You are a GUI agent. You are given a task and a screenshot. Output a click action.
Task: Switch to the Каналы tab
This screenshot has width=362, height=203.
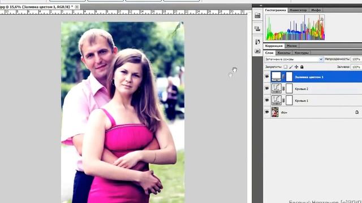[284, 52]
